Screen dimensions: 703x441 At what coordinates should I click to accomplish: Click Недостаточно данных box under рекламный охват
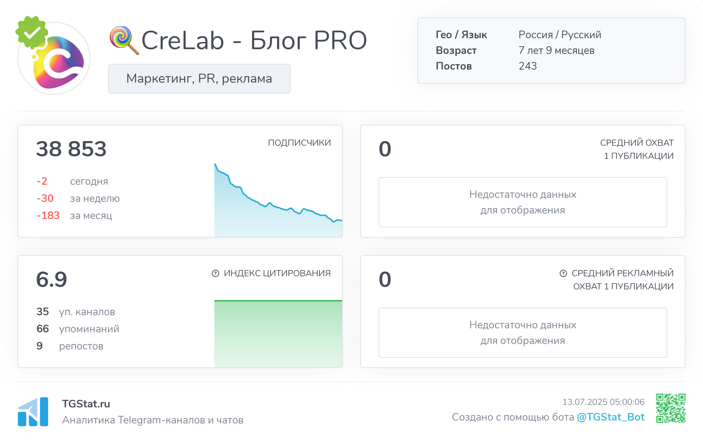click(523, 333)
